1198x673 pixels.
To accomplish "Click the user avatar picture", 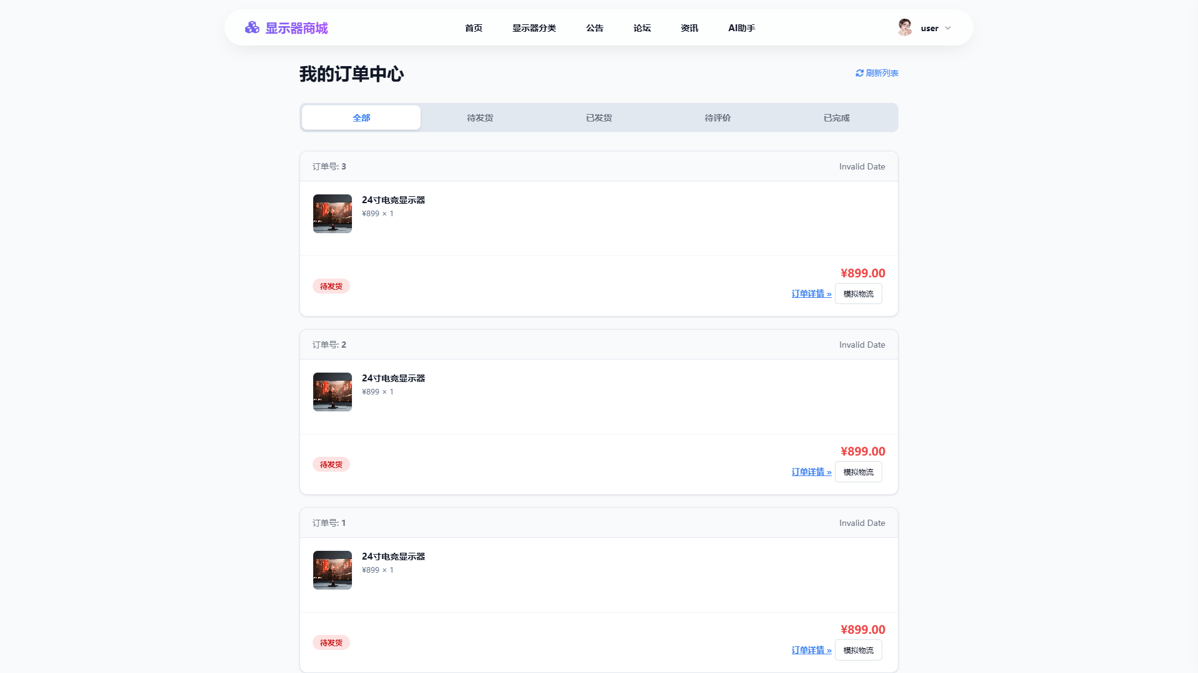I will pos(905,27).
